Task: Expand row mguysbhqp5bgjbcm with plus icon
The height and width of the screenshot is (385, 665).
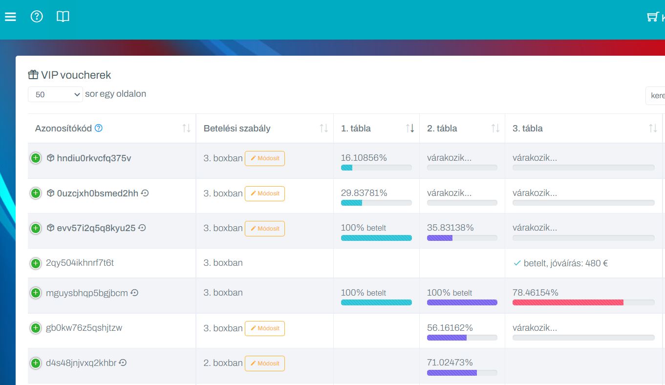Action: (x=35, y=293)
